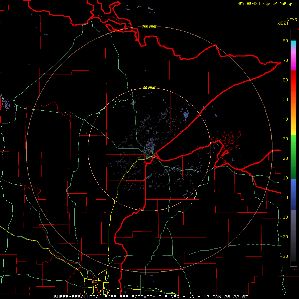Pick the magenta-pink segment of the color bar
The width and height of the screenshot is (299, 299).
tap(293, 61)
